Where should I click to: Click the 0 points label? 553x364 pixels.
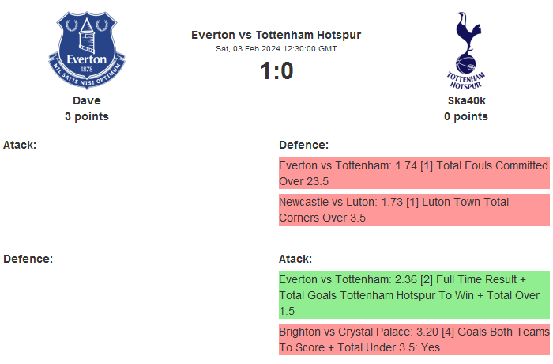(x=465, y=116)
